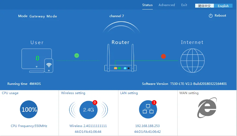Click the red badge on LAN icon
This screenshot has height=136, width=237.
154,102
